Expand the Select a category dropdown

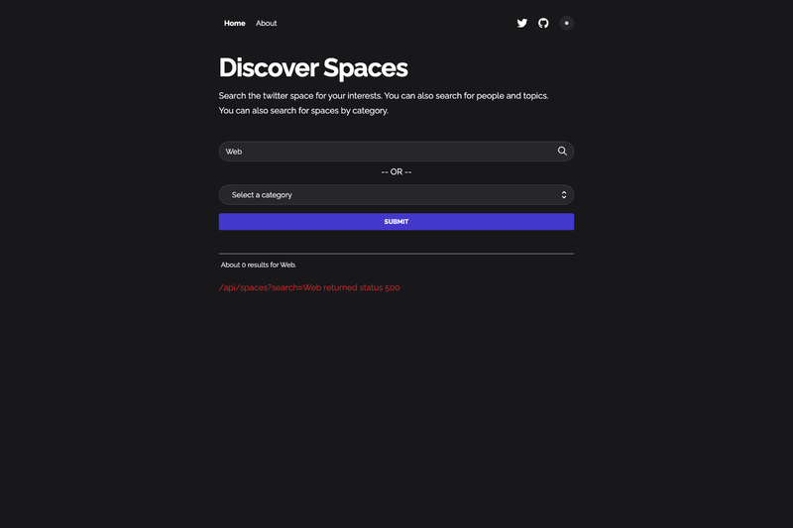click(396, 195)
